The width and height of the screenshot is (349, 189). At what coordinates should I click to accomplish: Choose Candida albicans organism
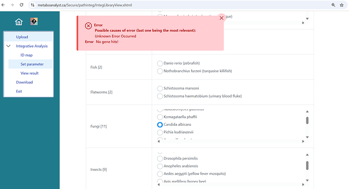point(160,125)
